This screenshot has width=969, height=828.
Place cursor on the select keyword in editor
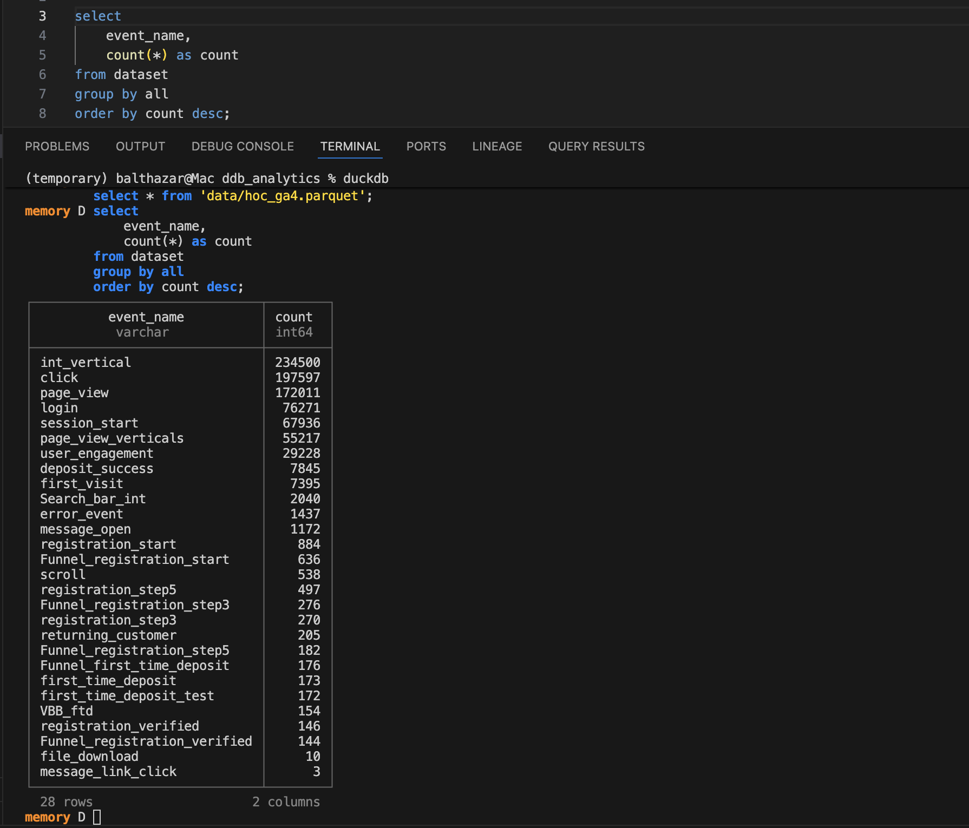pos(98,16)
